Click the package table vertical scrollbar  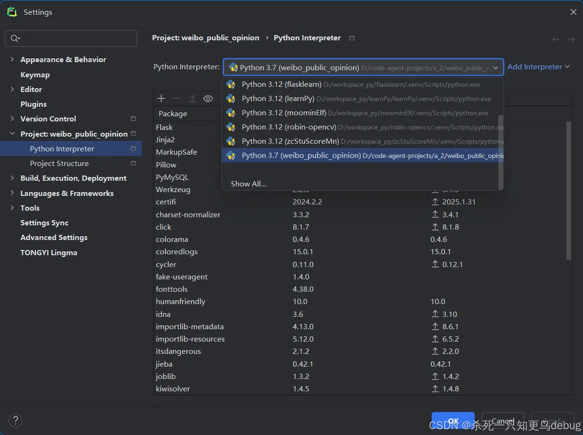pos(569,190)
